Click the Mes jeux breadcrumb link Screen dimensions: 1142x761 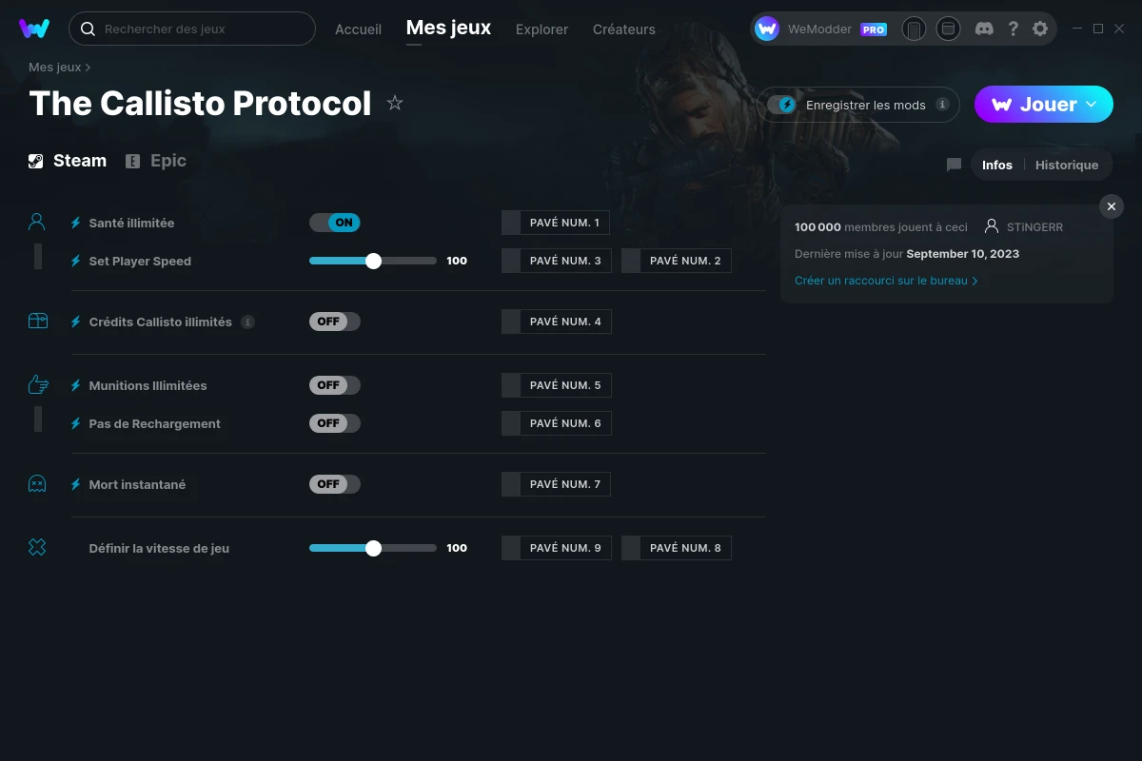tap(54, 68)
